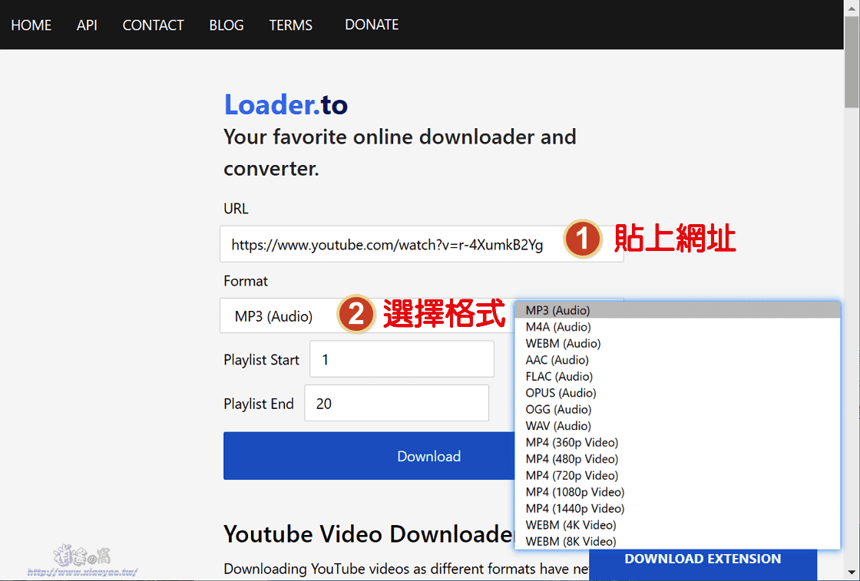Click the Playlist End number field
The height and width of the screenshot is (581, 860).
396,402
